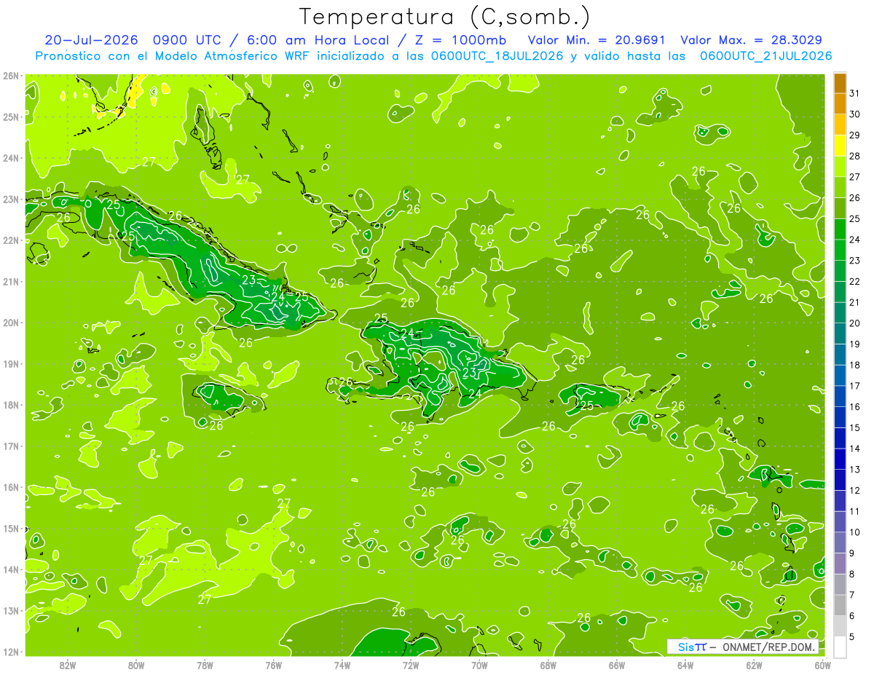The height and width of the screenshot is (675, 874).
Task: Click the '66W' longitude axis label
Action: 617,665
